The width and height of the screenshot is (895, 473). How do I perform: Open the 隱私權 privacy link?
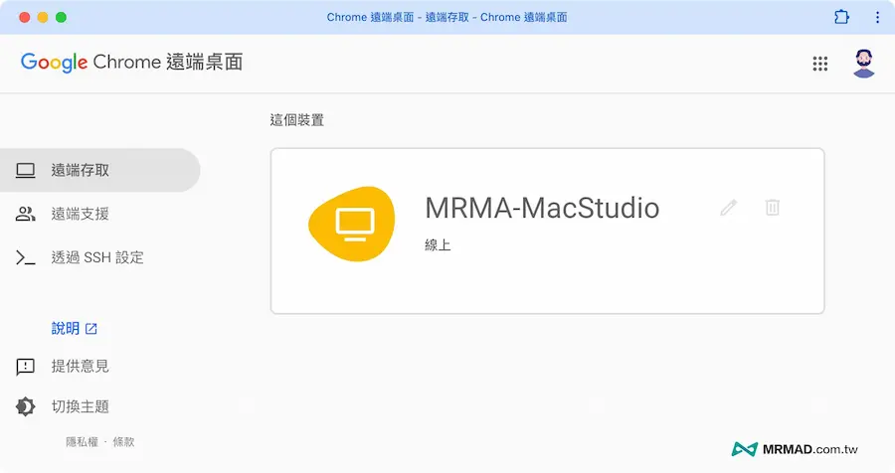click(x=83, y=441)
